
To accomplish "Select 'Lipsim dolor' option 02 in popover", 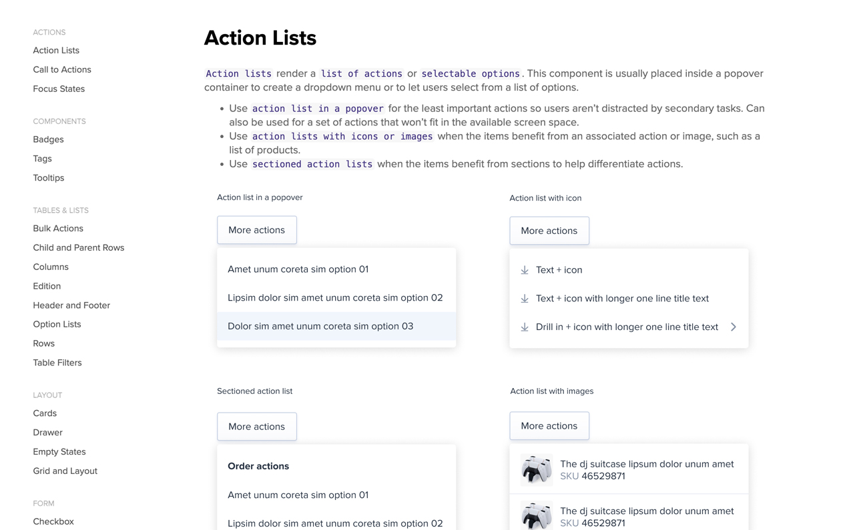I will point(335,298).
